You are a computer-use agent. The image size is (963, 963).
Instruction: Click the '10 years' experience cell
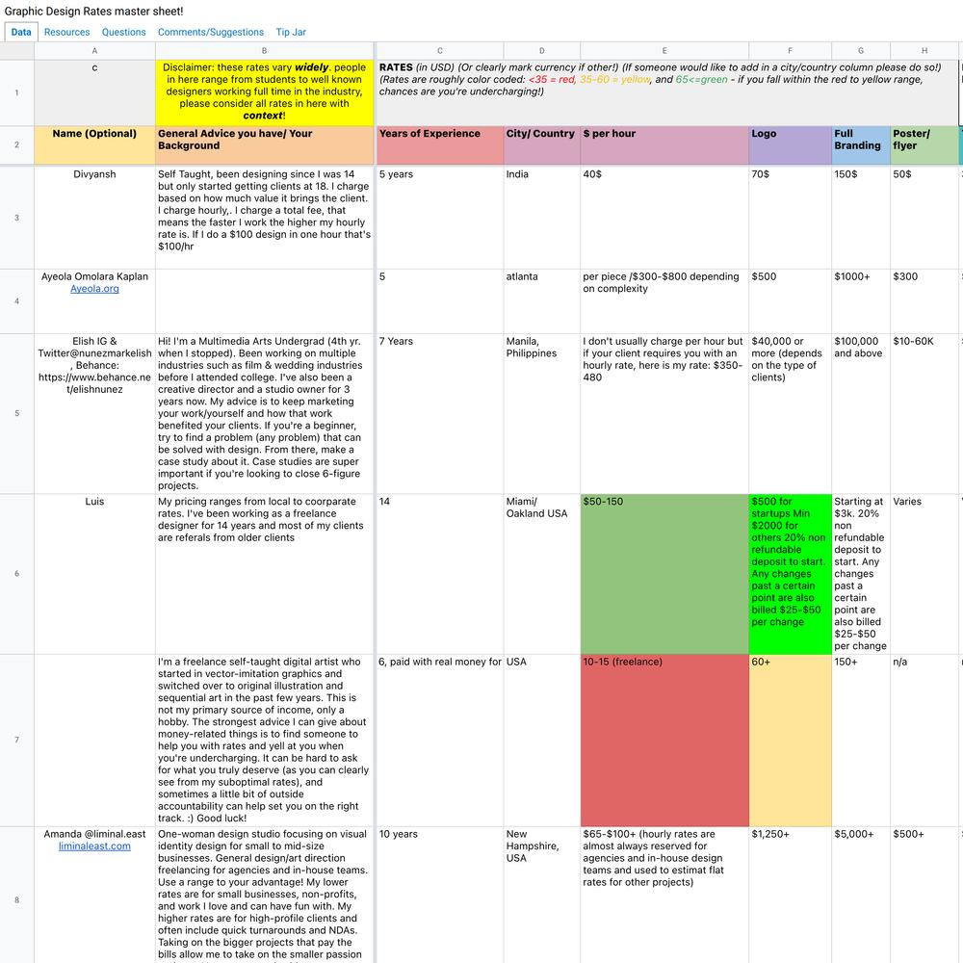(440, 895)
